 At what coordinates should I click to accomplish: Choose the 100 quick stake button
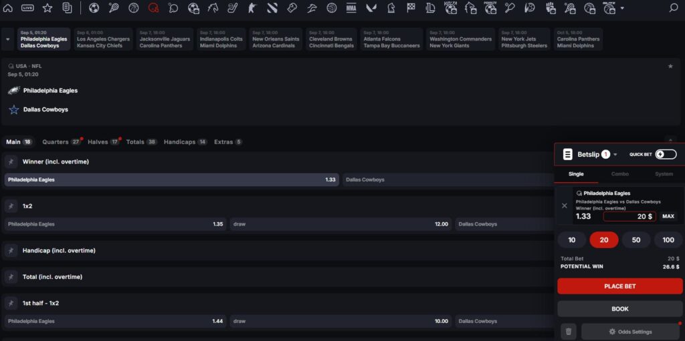668,240
